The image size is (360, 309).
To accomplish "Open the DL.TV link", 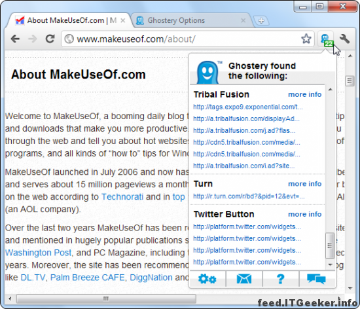I will coord(33,278).
